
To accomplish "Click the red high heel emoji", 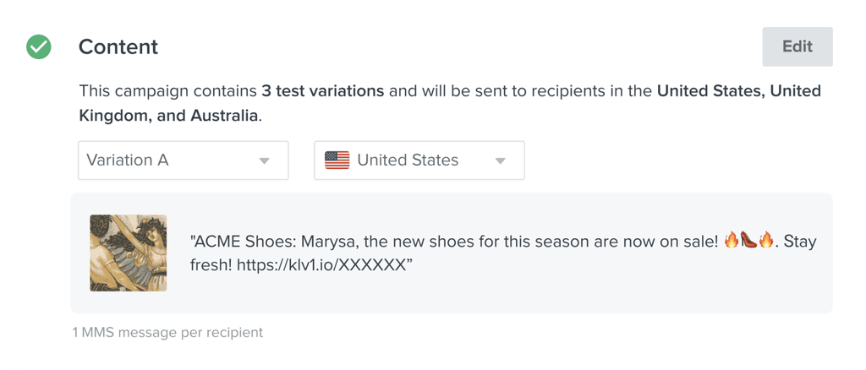I will tap(748, 241).
